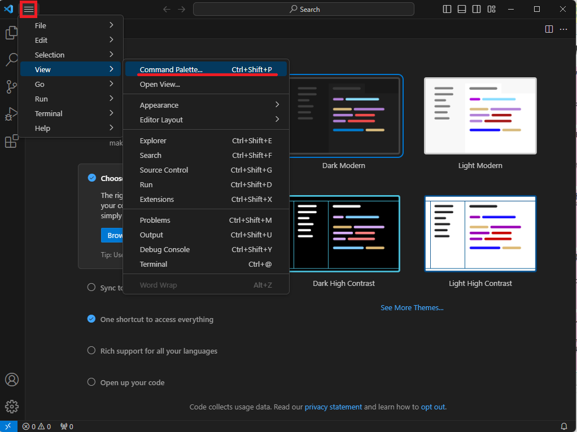Screen dimensions: 577x432
Task: Open the Search activity bar icon
Action: [x=12, y=59]
